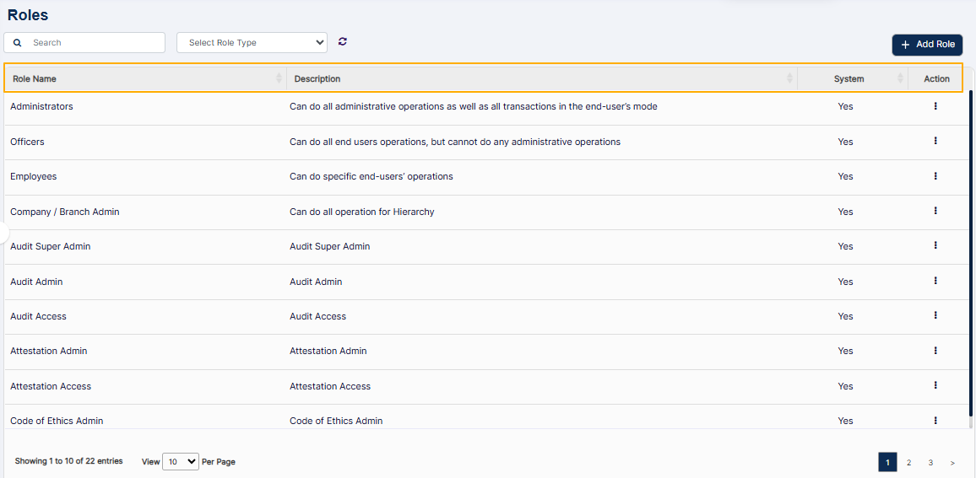Click 'Showing 1 to 10 of 22 entries'

click(68, 461)
